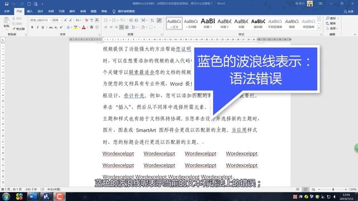Click the Phonetic Guide icon

pyautogui.click(x=92, y=20)
